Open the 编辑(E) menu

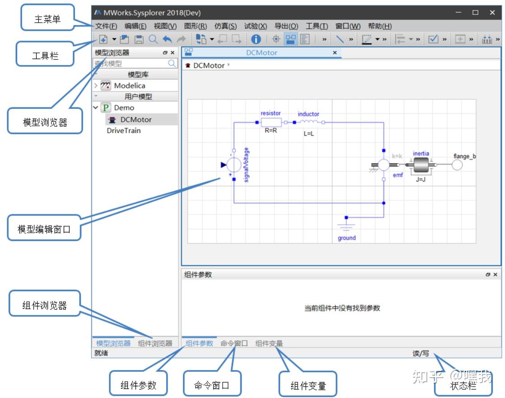[135, 26]
